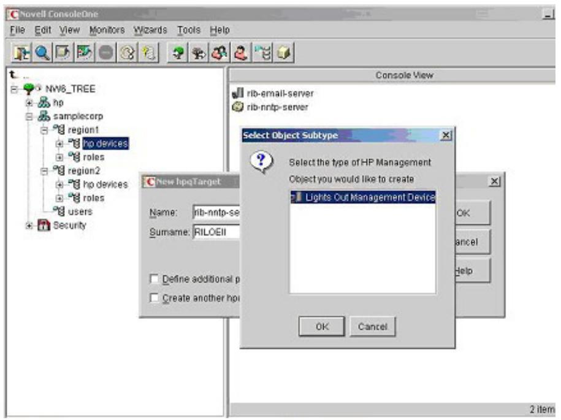Click the magnifying glass Find icon

[x=42, y=53]
